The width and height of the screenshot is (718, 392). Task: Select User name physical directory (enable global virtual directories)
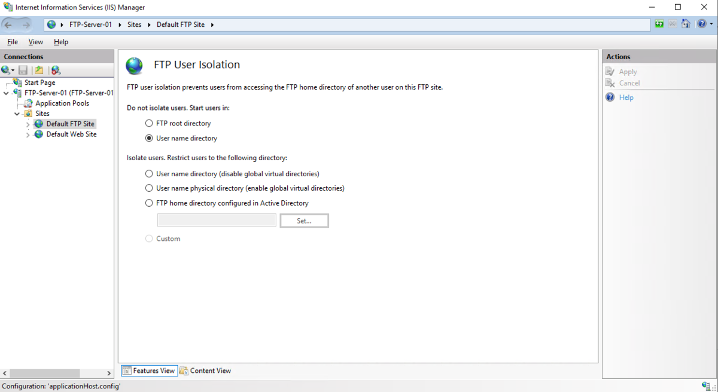pyautogui.click(x=149, y=188)
